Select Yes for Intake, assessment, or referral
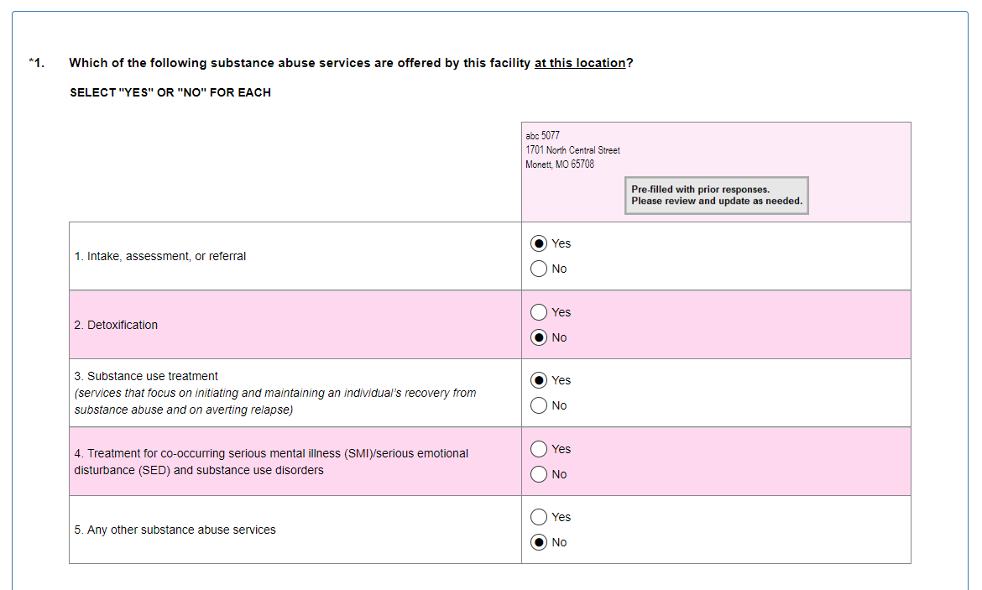The image size is (982, 590). 539,243
